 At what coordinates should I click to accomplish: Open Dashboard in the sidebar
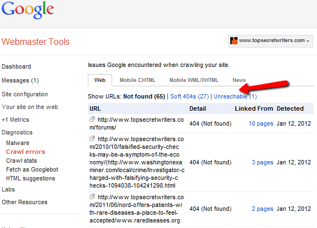17,66
